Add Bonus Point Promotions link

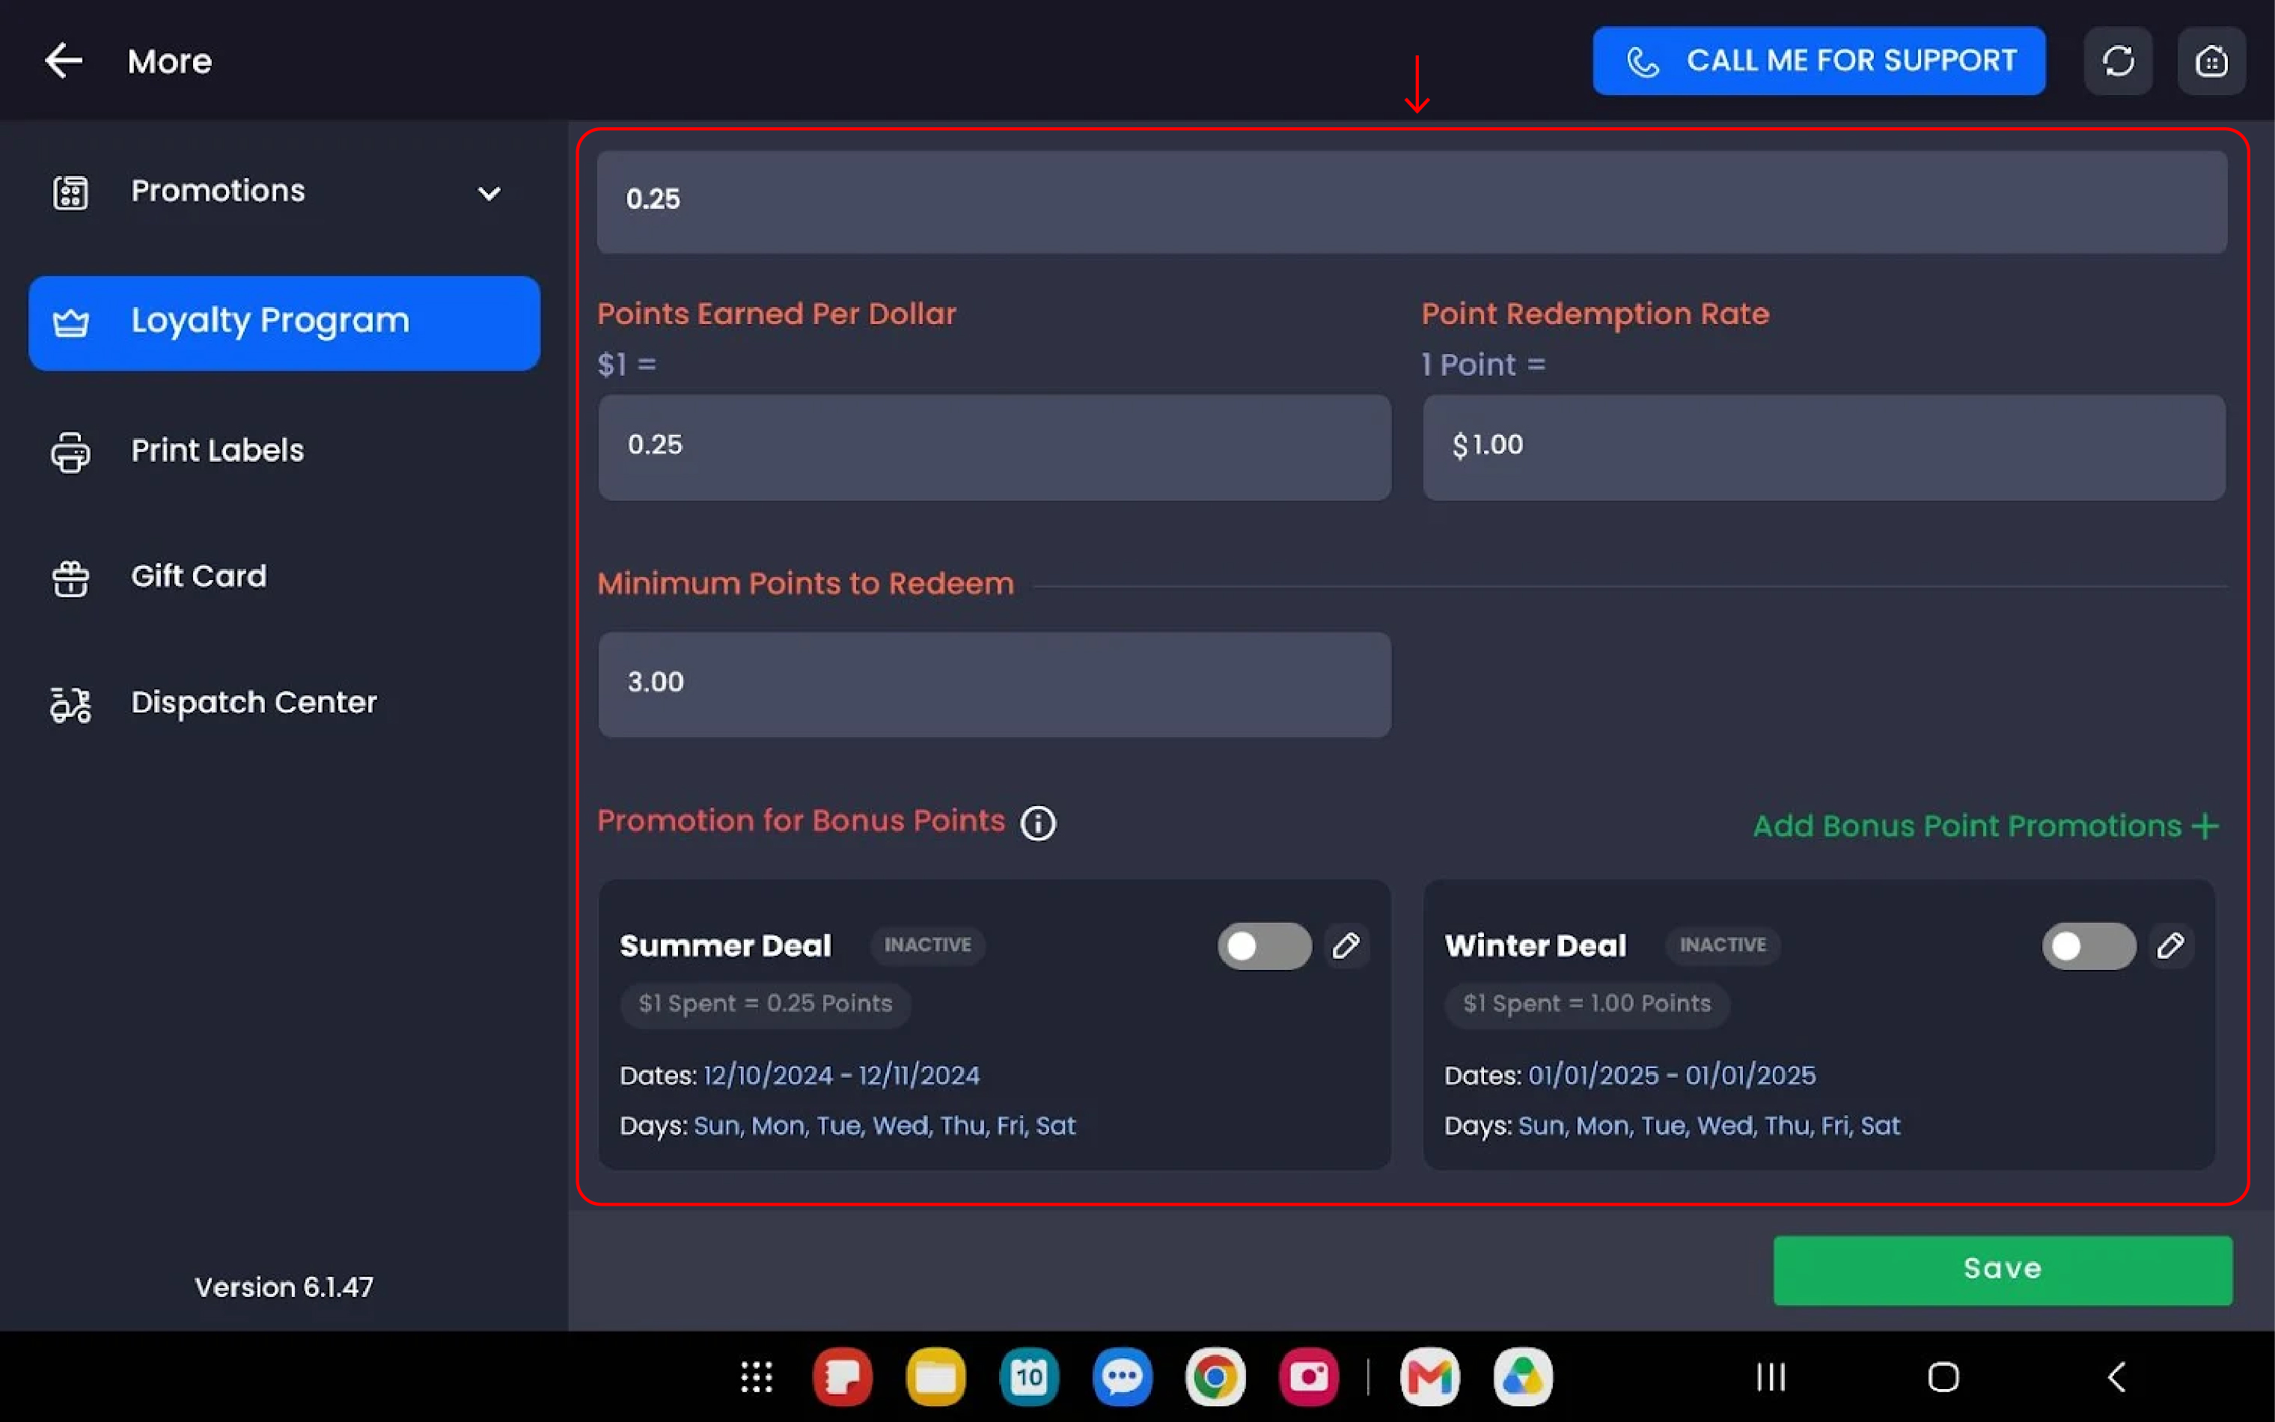(x=1985, y=826)
